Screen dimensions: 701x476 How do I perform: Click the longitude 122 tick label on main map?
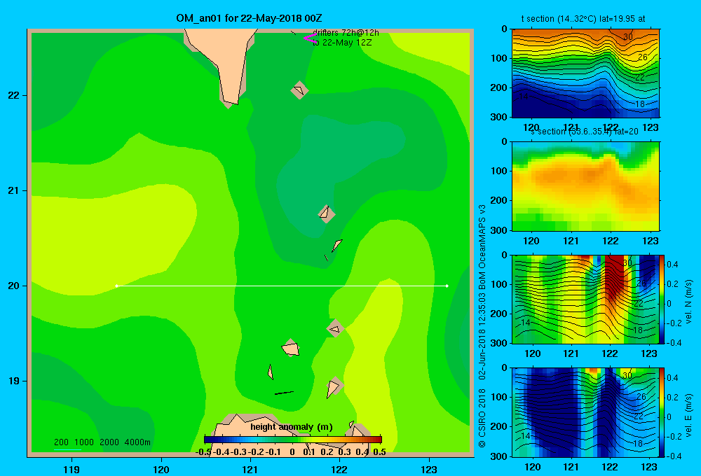[x=339, y=469]
